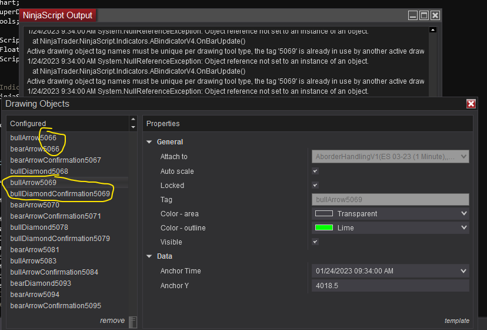The height and width of the screenshot is (330, 487).
Task: Minimize the NinjaScript Output window
Action: (412, 15)
